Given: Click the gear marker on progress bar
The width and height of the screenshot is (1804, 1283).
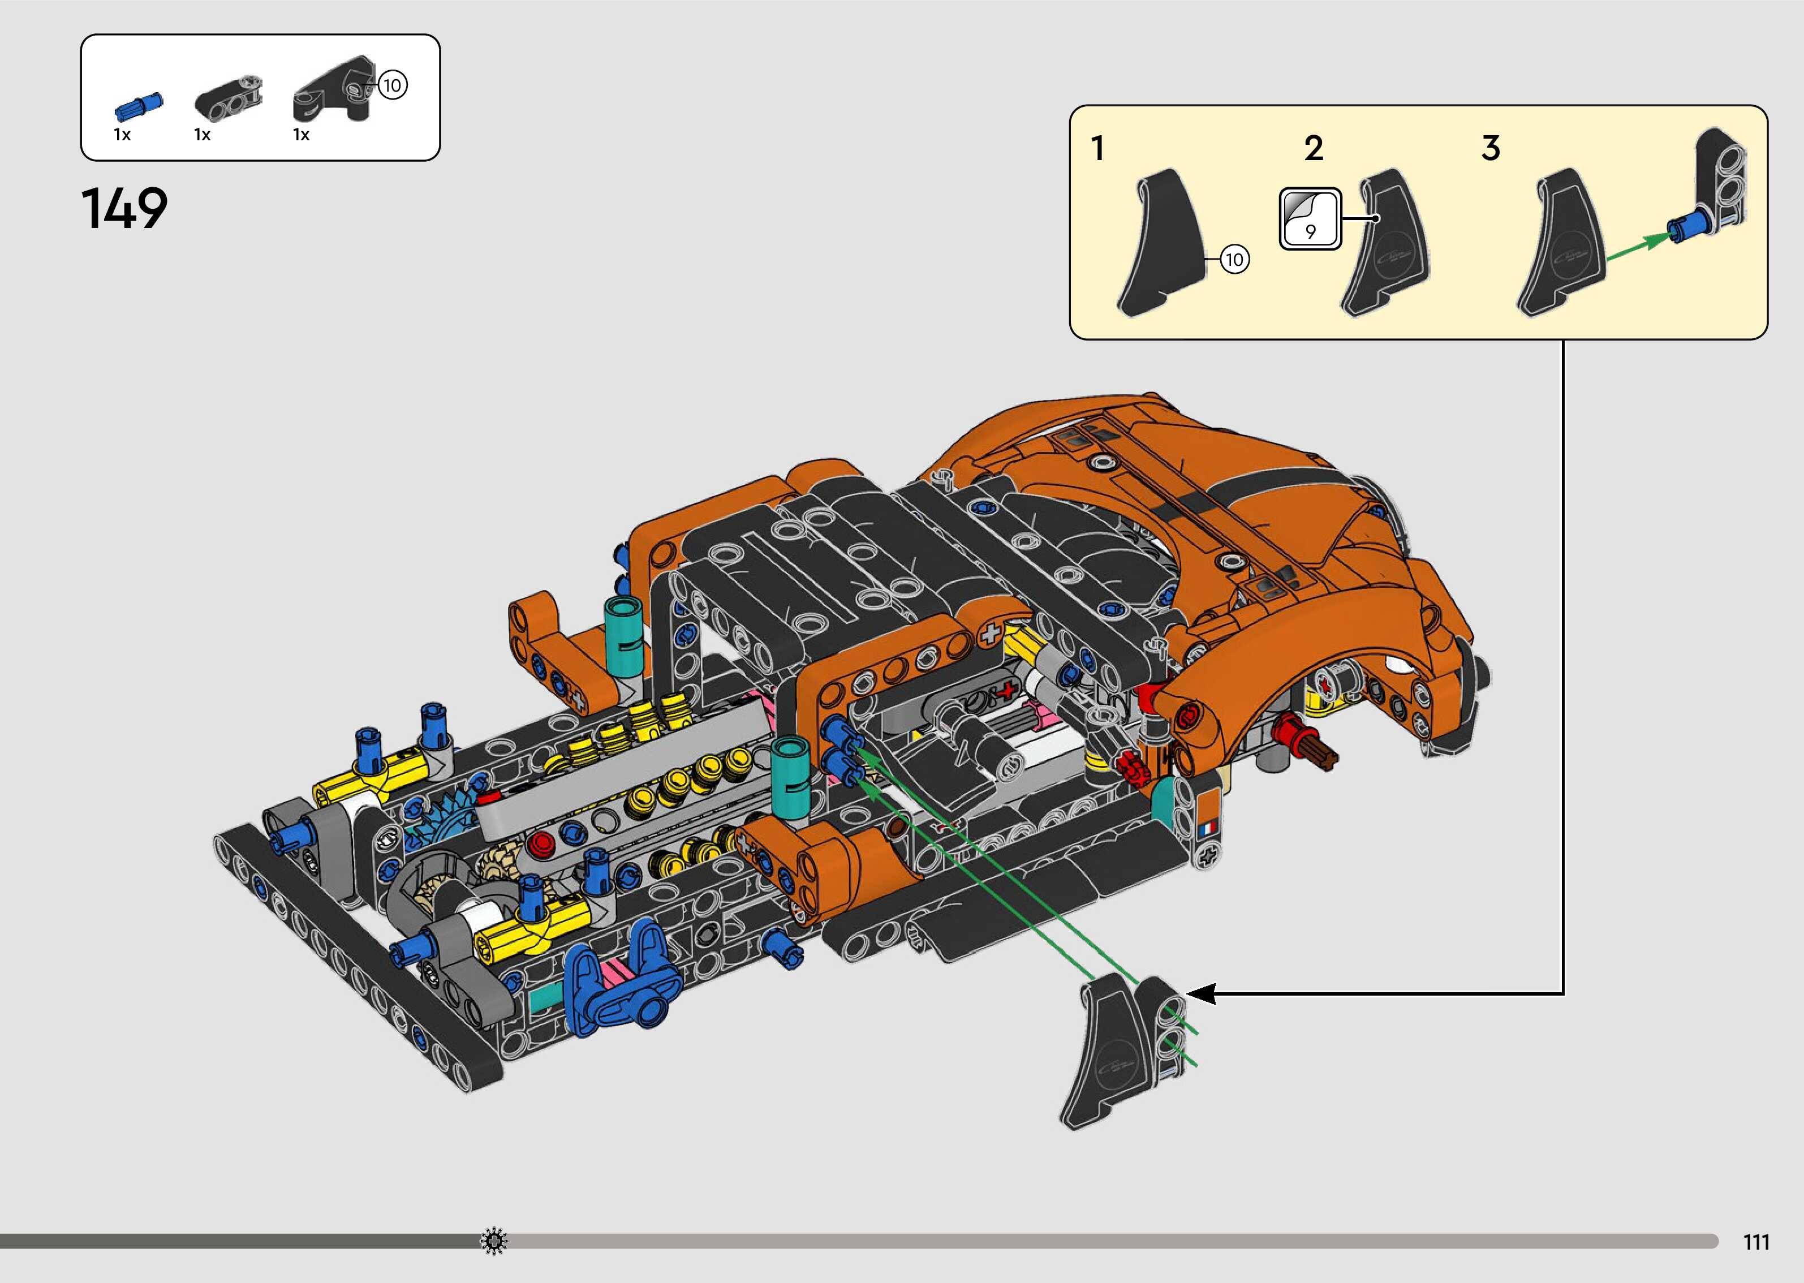Looking at the screenshot, I should [494, 1241].
